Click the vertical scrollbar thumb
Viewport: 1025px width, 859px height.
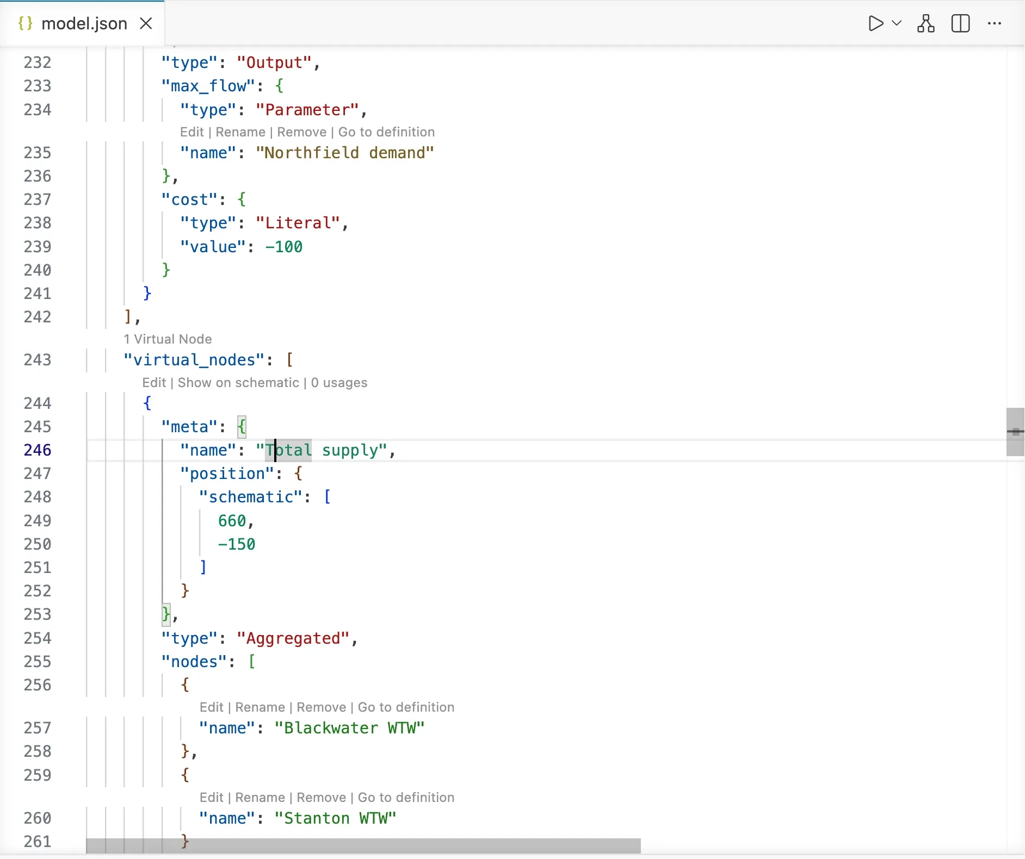(1015, 432)
